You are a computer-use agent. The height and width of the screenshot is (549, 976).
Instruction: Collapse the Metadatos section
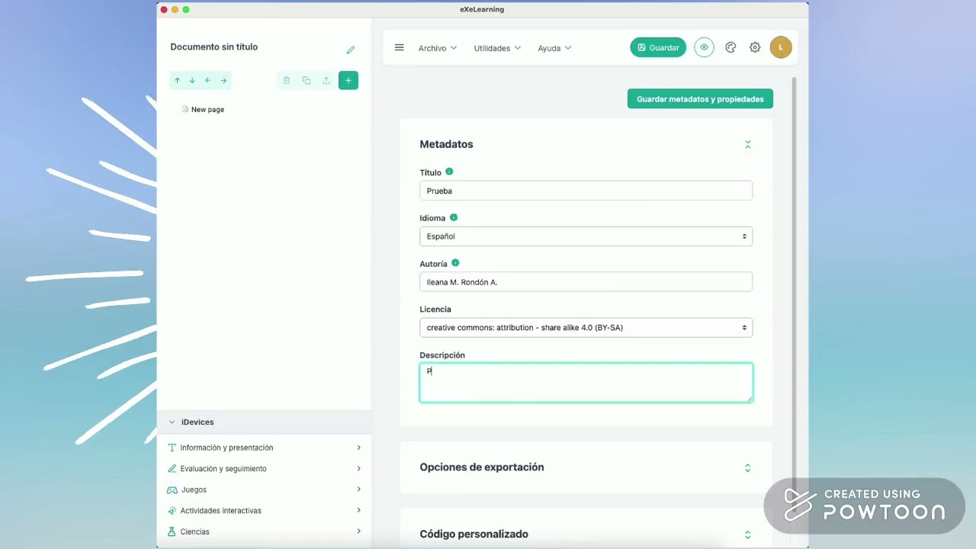pos(748,144)
